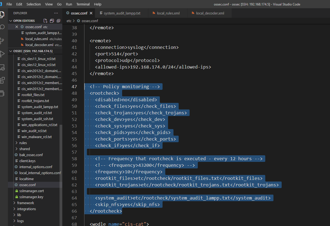Open cis_sles11_linux_rcl.txt file
The height and width of the screenshot is (226, 330).
tap(38, 59)
